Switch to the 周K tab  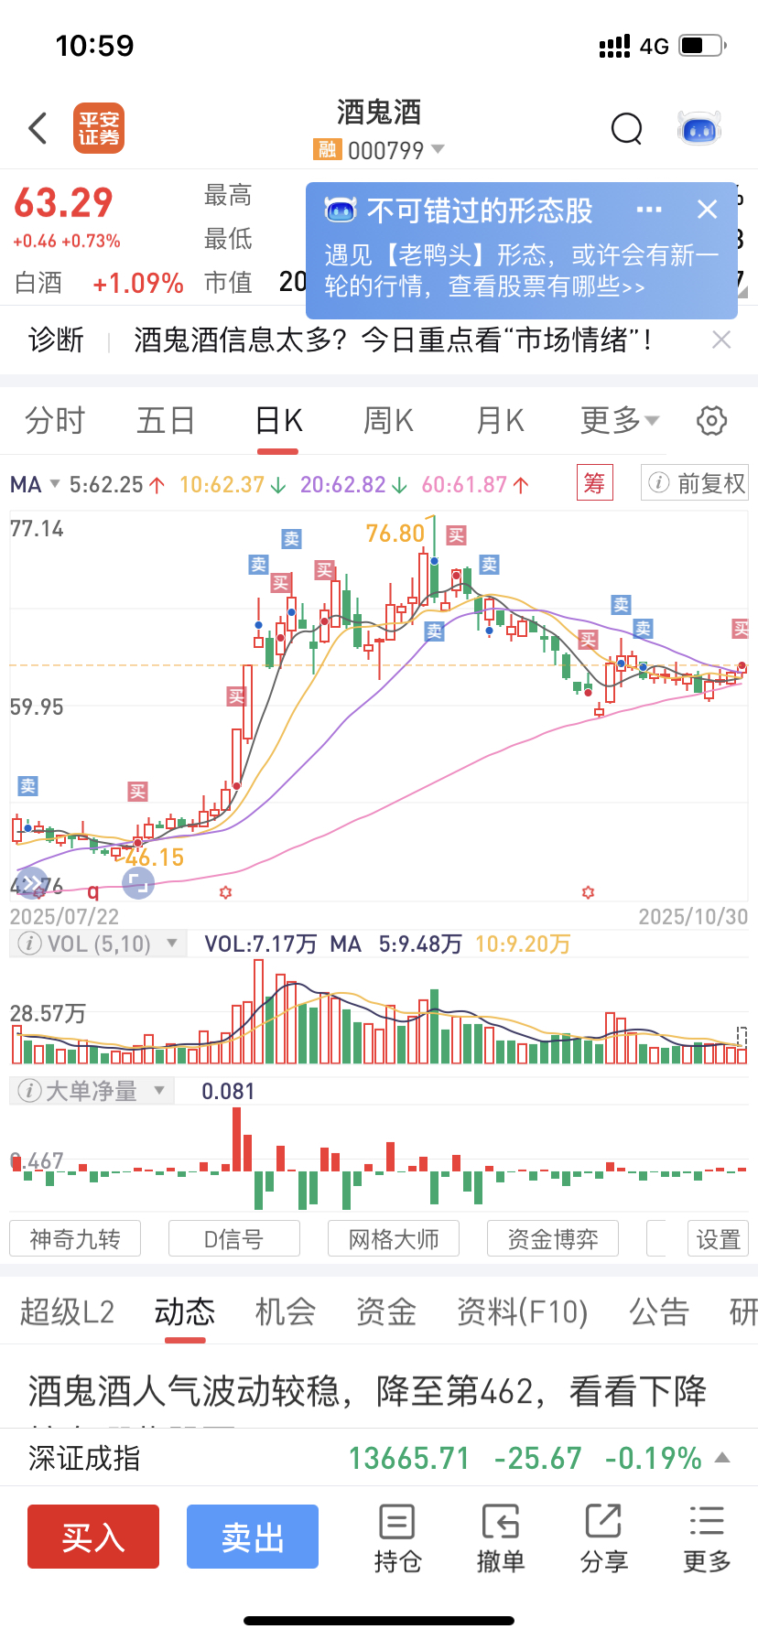pos(388,420)
